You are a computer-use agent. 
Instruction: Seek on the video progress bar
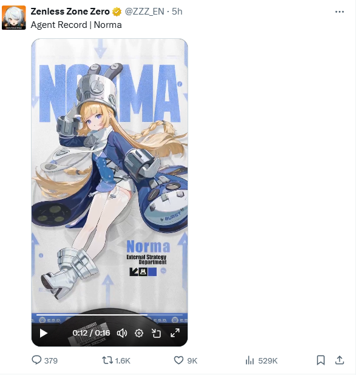point(109,315)
